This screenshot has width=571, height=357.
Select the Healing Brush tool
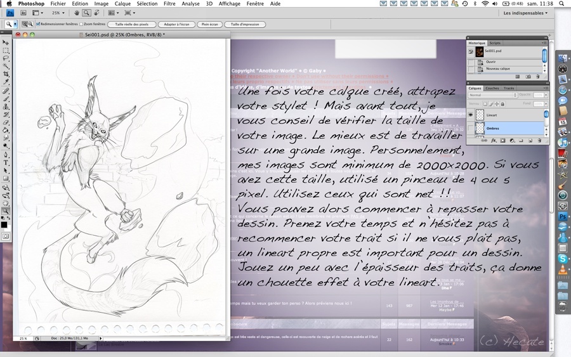point(6,91)
